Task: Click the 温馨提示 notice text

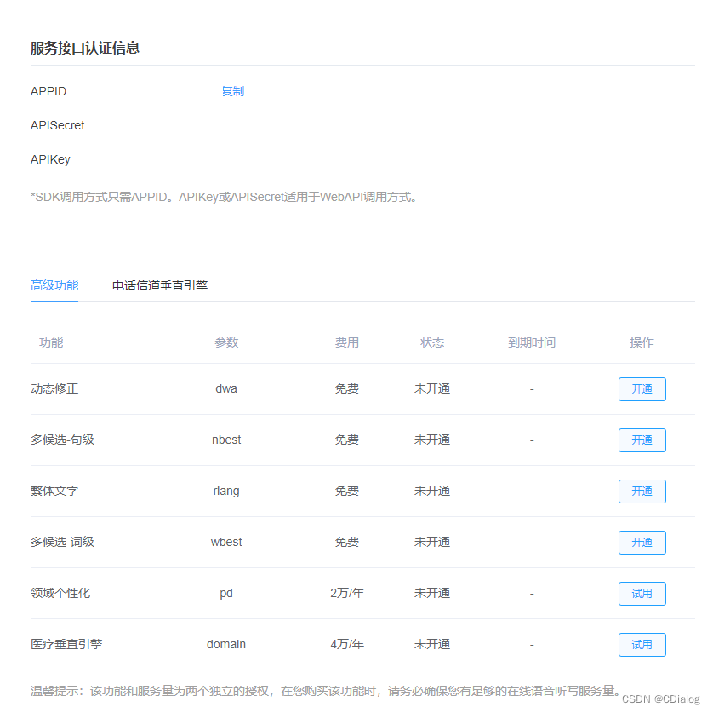Action: point(325,691)
